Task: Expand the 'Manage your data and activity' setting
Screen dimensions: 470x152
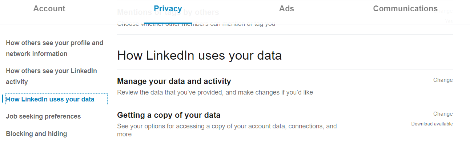Action: (174, 81)
